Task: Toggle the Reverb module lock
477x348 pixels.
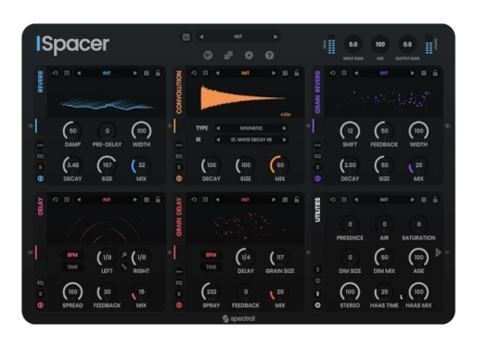Action: click(x=158, y=73)
